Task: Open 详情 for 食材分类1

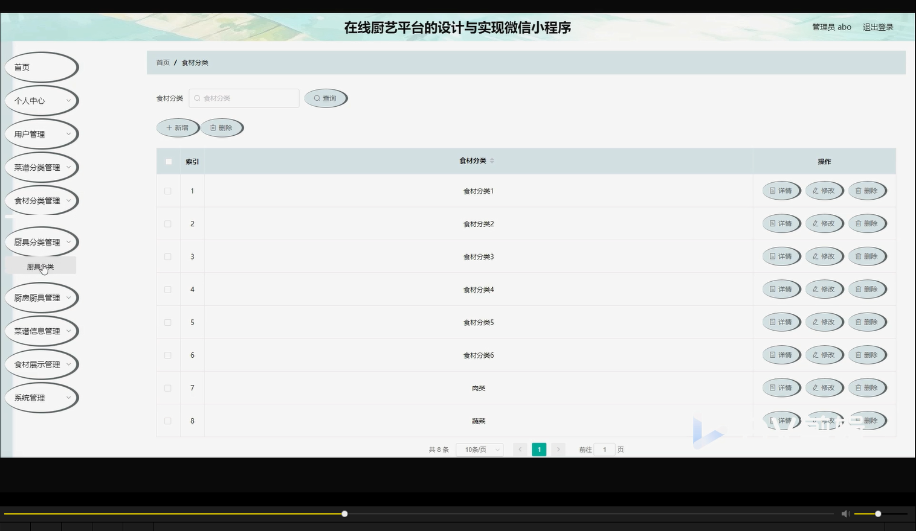Action: (781, 191)
